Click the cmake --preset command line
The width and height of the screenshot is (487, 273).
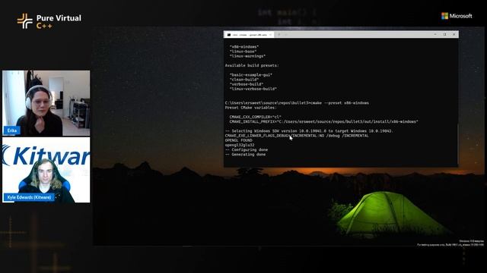pos(297,103)
